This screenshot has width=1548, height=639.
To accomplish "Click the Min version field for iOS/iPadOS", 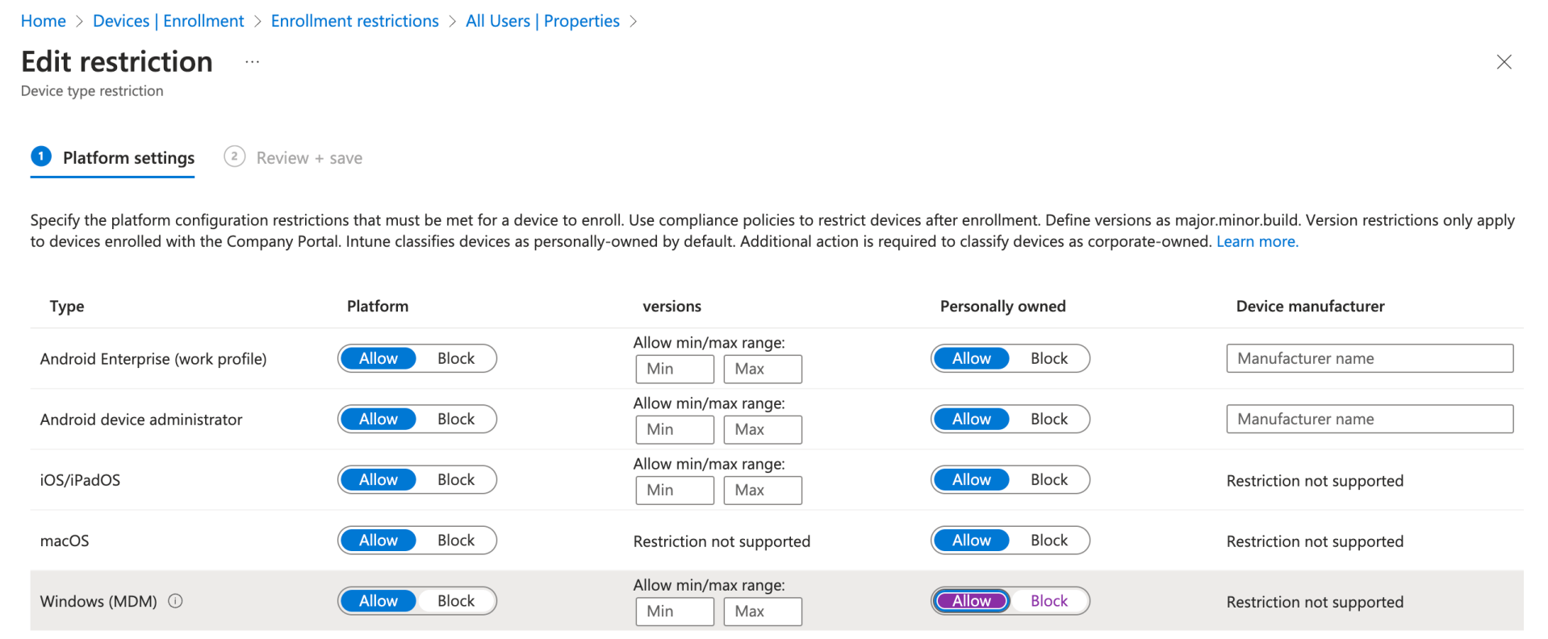I will tap(674, 490).
